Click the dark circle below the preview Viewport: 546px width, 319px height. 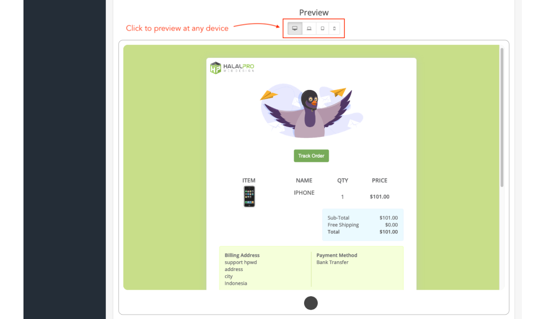click(x=311, y=303)
